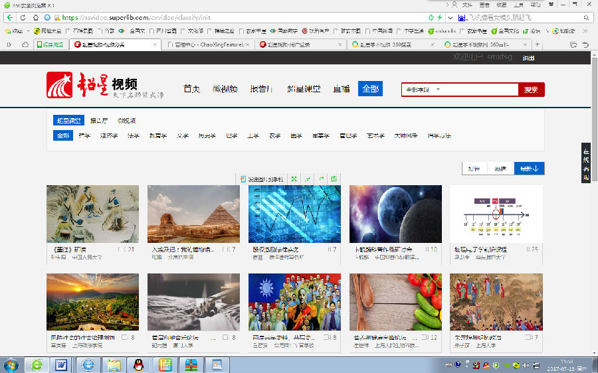The image size is (598, 373).
Task: Click the fullscreen icon on floating image toolbar
Action: 294,179
